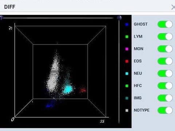Switch off the NEU toggle

[165, 74]
